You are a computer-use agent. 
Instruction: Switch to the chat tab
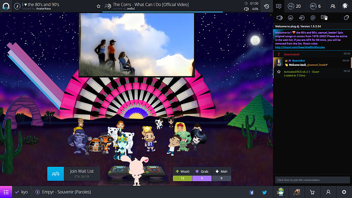pos(279,6)
